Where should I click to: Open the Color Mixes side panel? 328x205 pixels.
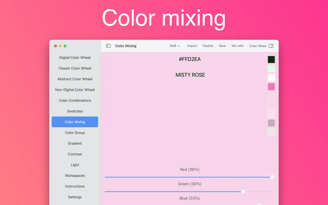261,46
